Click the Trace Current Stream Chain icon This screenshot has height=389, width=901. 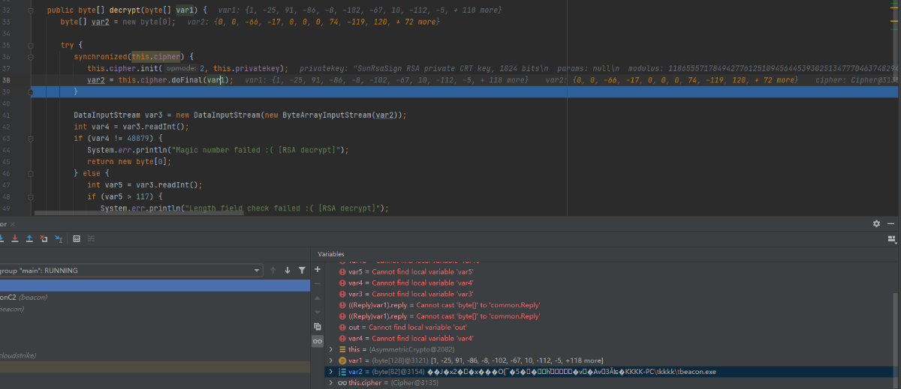click(x=91, y=238)
